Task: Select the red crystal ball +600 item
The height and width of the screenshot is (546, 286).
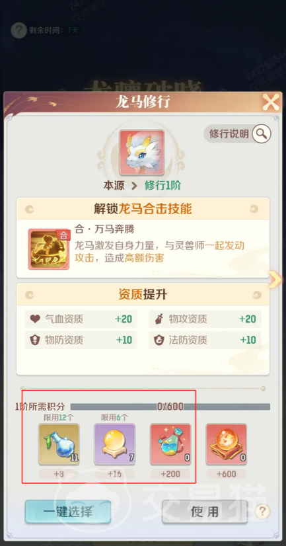Action: click(226, 444)
